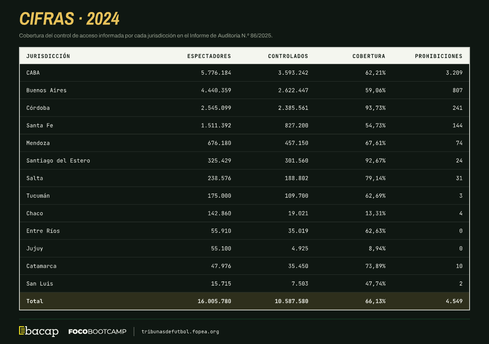489x344 pixels.
Task: Click the Mendoza row label
Action: click(38, 143)
